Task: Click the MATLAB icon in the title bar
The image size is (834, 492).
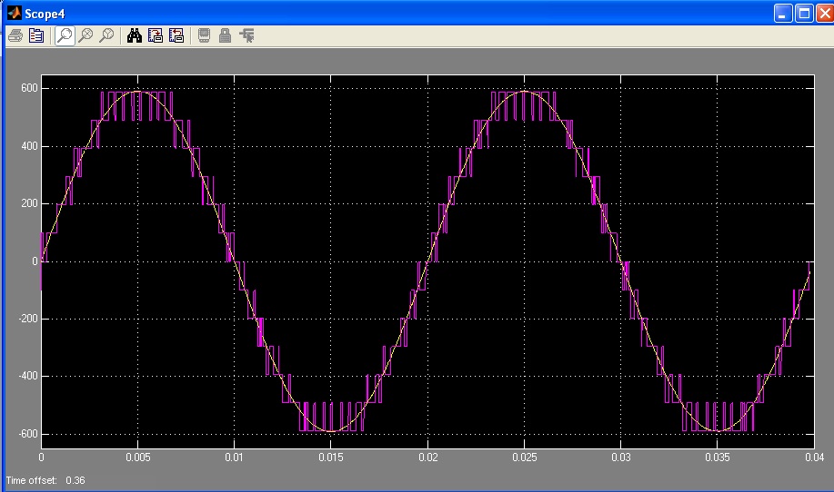Action: 15,13
